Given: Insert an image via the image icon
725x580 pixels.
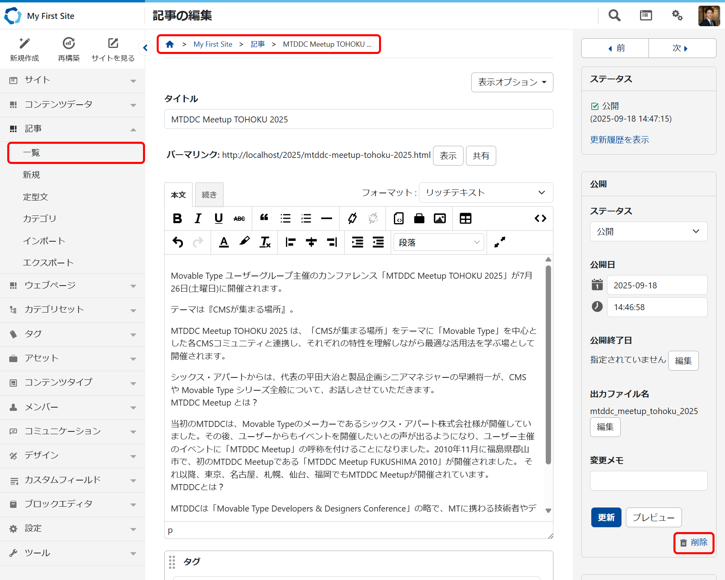Looking at the screenshot, I should point(439,218).
